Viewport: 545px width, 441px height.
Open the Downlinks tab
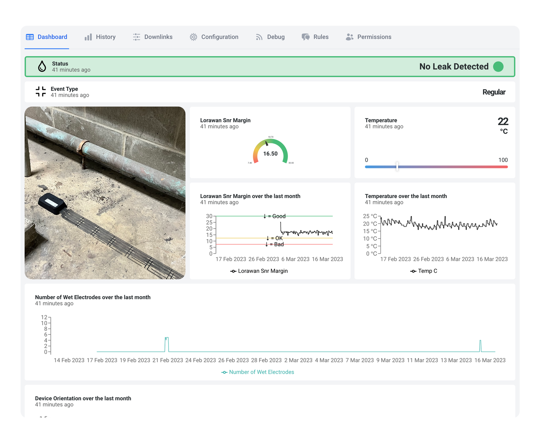pos(152,37)
